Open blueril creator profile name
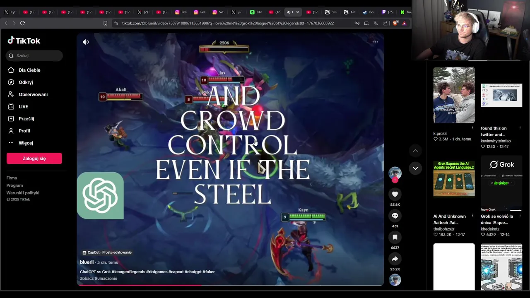 pos(87,262)
